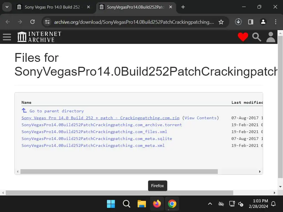Open a new browser tab
This screenshot has height=212, width=283.
[x=183, y=7]
